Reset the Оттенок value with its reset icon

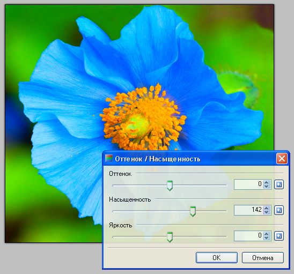pyautogui.click(x=279, y=184)
